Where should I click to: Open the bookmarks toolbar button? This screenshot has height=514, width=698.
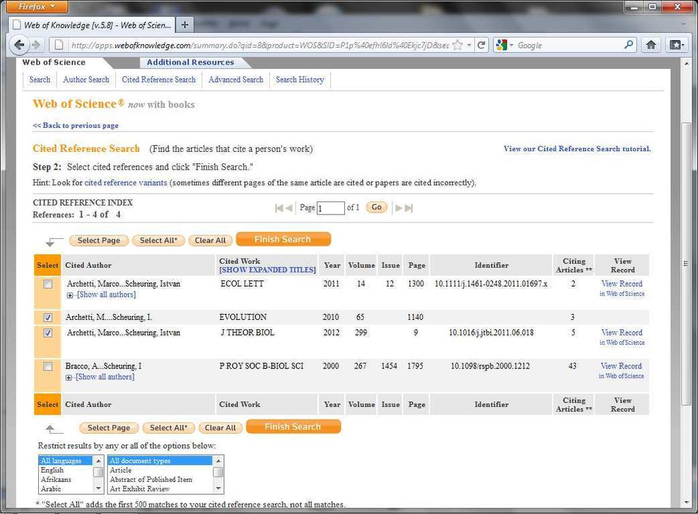(676, 45)
